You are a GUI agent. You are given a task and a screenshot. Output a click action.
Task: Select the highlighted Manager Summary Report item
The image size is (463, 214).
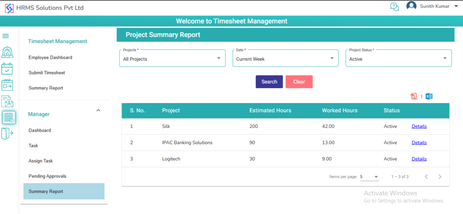(x=64, y=191)
